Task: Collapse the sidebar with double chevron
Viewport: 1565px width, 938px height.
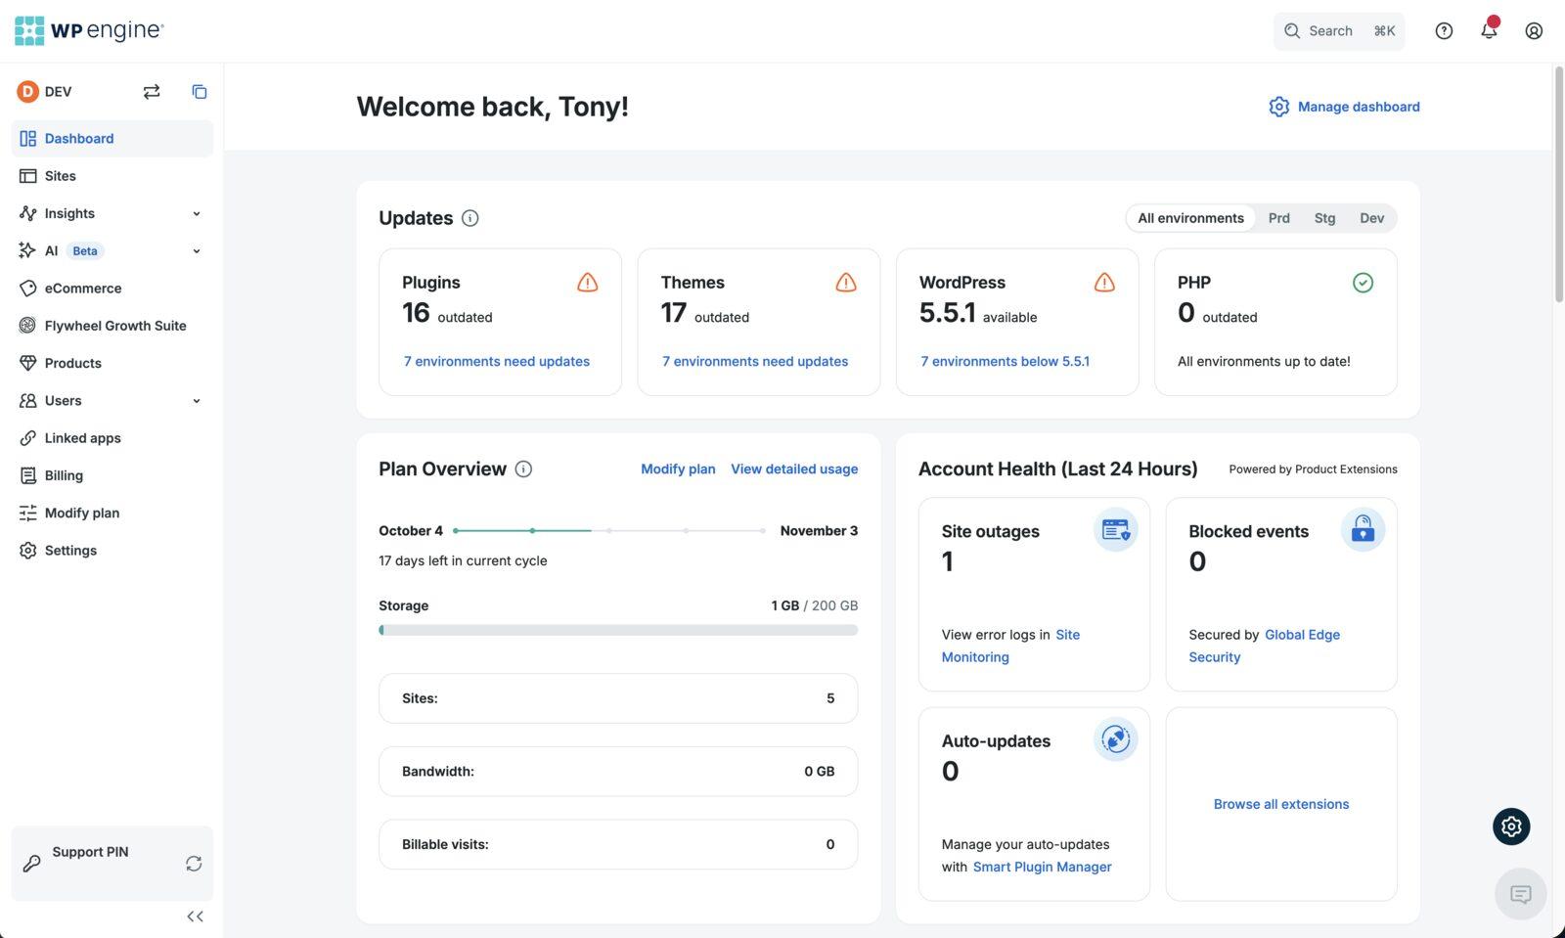Action: pos(195,916)
